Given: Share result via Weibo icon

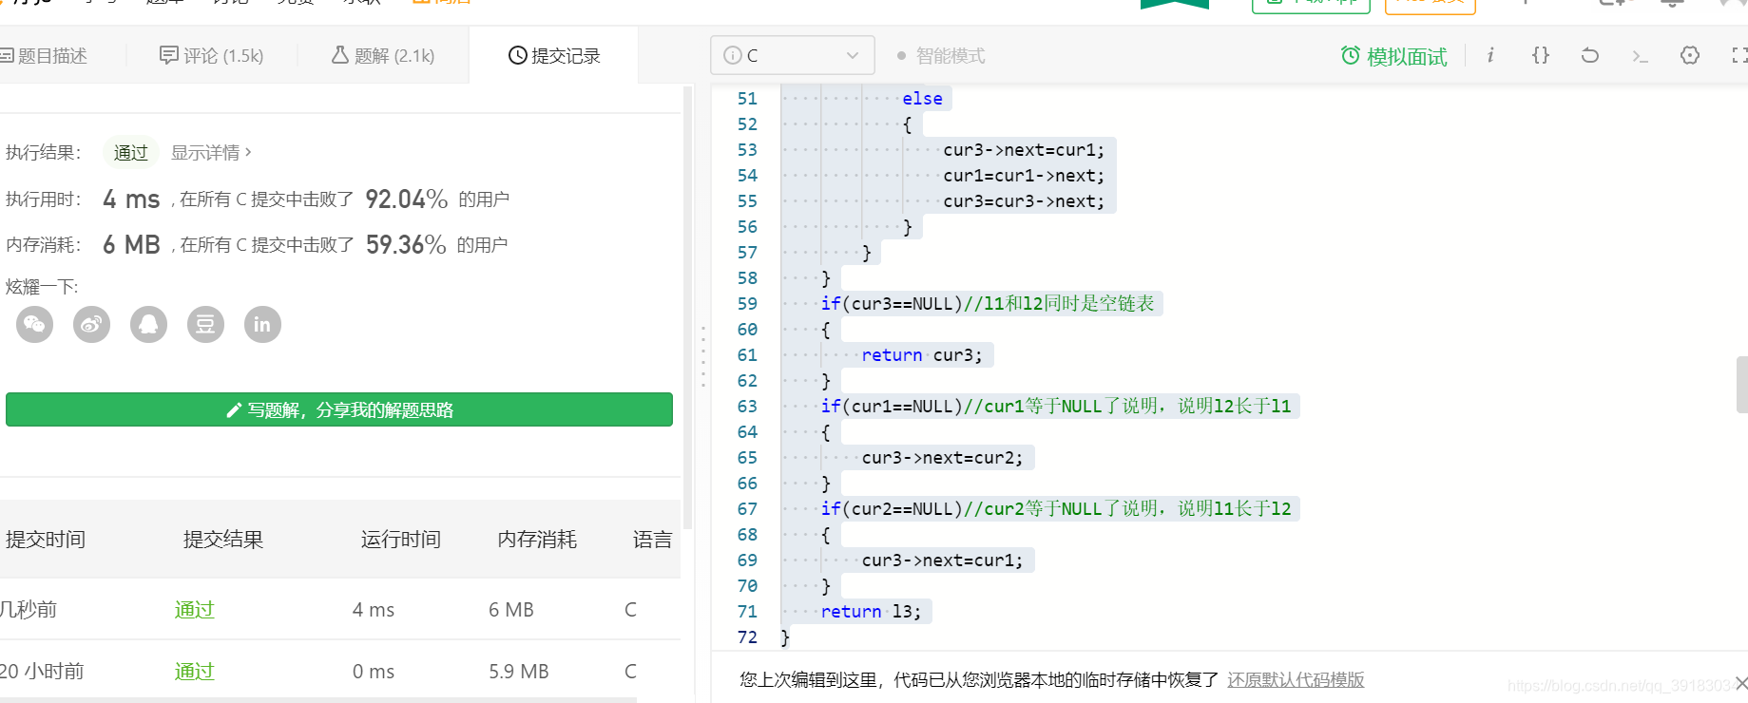Looking at the screenshot, I should [92, 325].
